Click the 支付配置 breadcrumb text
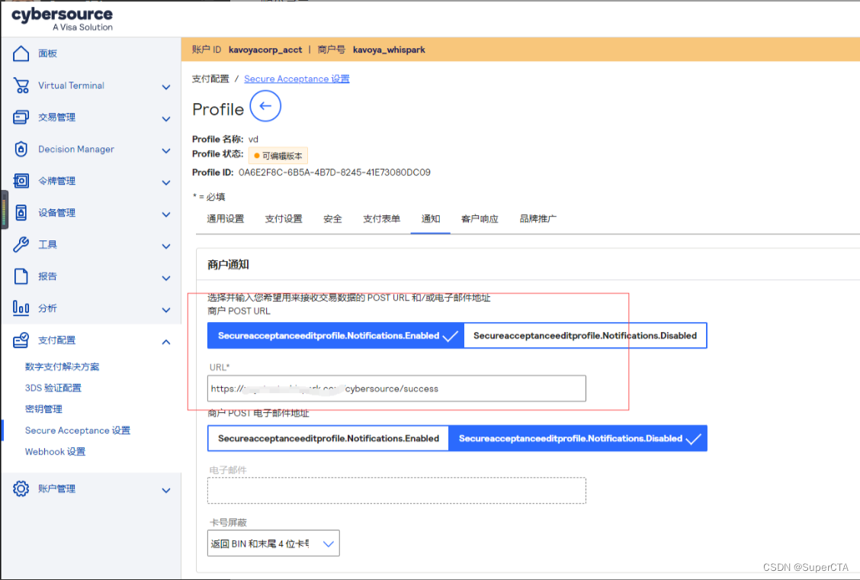860x580 pixels. 210,79
